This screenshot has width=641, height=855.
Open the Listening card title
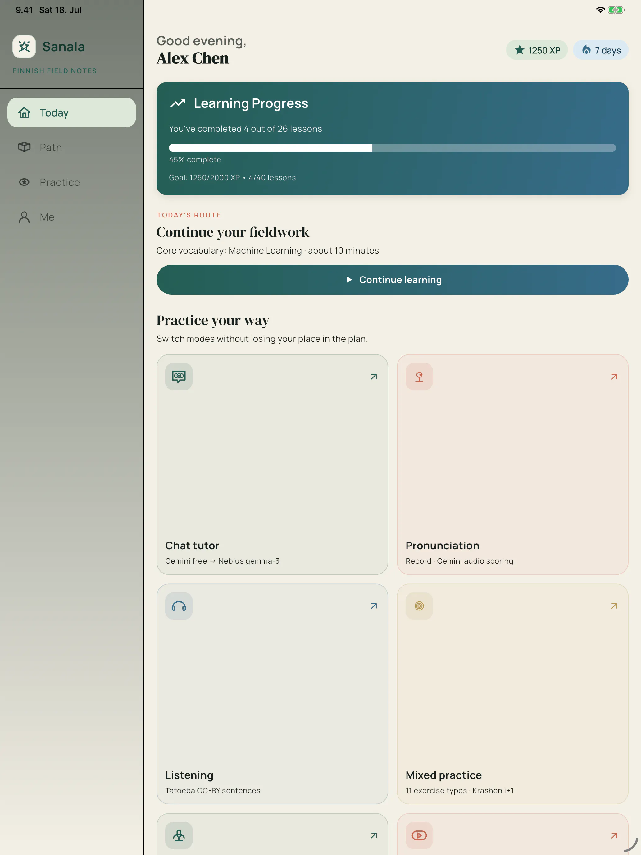click(x=189, y=775)
